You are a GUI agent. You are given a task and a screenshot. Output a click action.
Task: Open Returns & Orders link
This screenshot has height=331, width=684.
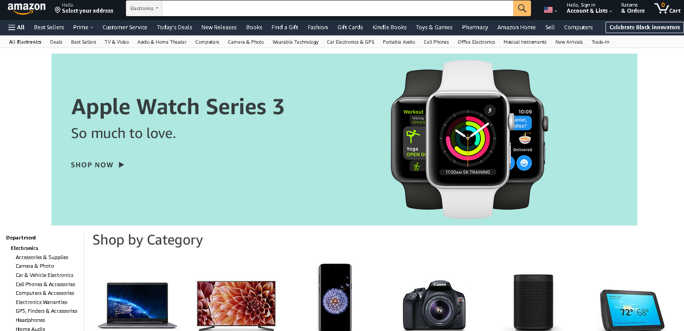tap(633, 8)
